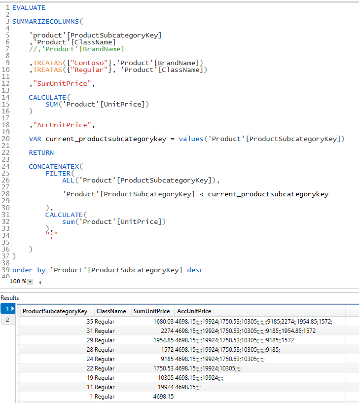Click CALCULATE on line 31
The height and width of the screenshot is (403, 359).
(64, 215)
